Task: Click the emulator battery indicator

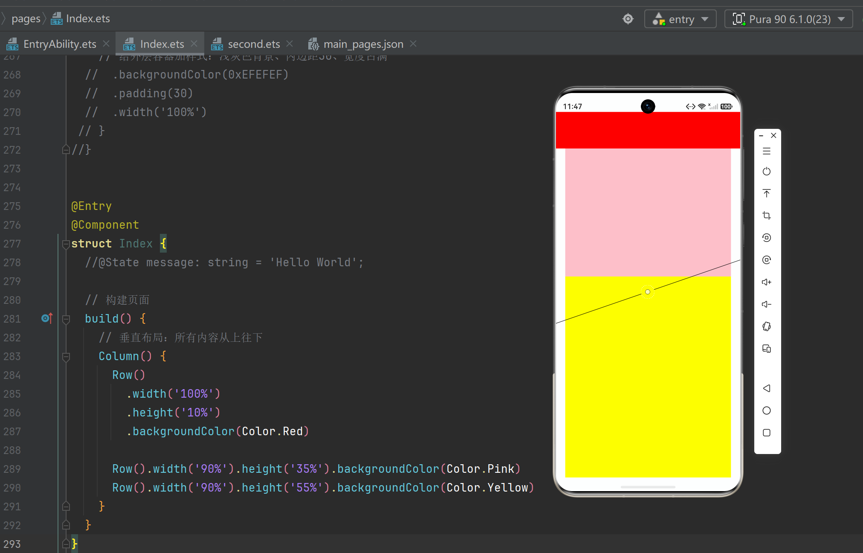Action: pyautogui.click(x=726, y=106)
